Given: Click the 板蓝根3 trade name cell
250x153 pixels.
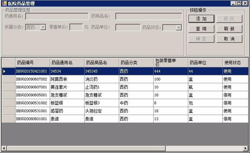Looking at the screenshot, I should [102, 103].
